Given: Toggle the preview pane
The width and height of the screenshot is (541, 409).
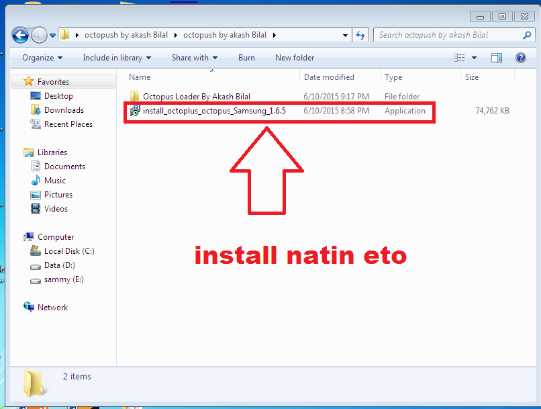Looking at the screenshot, I should pyautogui.click(x=497, y=58).
